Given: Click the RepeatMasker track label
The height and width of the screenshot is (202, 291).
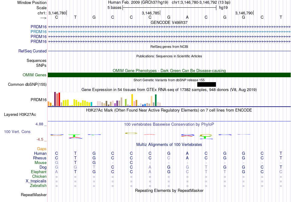Looking at the screenshot, I should 34,195.
